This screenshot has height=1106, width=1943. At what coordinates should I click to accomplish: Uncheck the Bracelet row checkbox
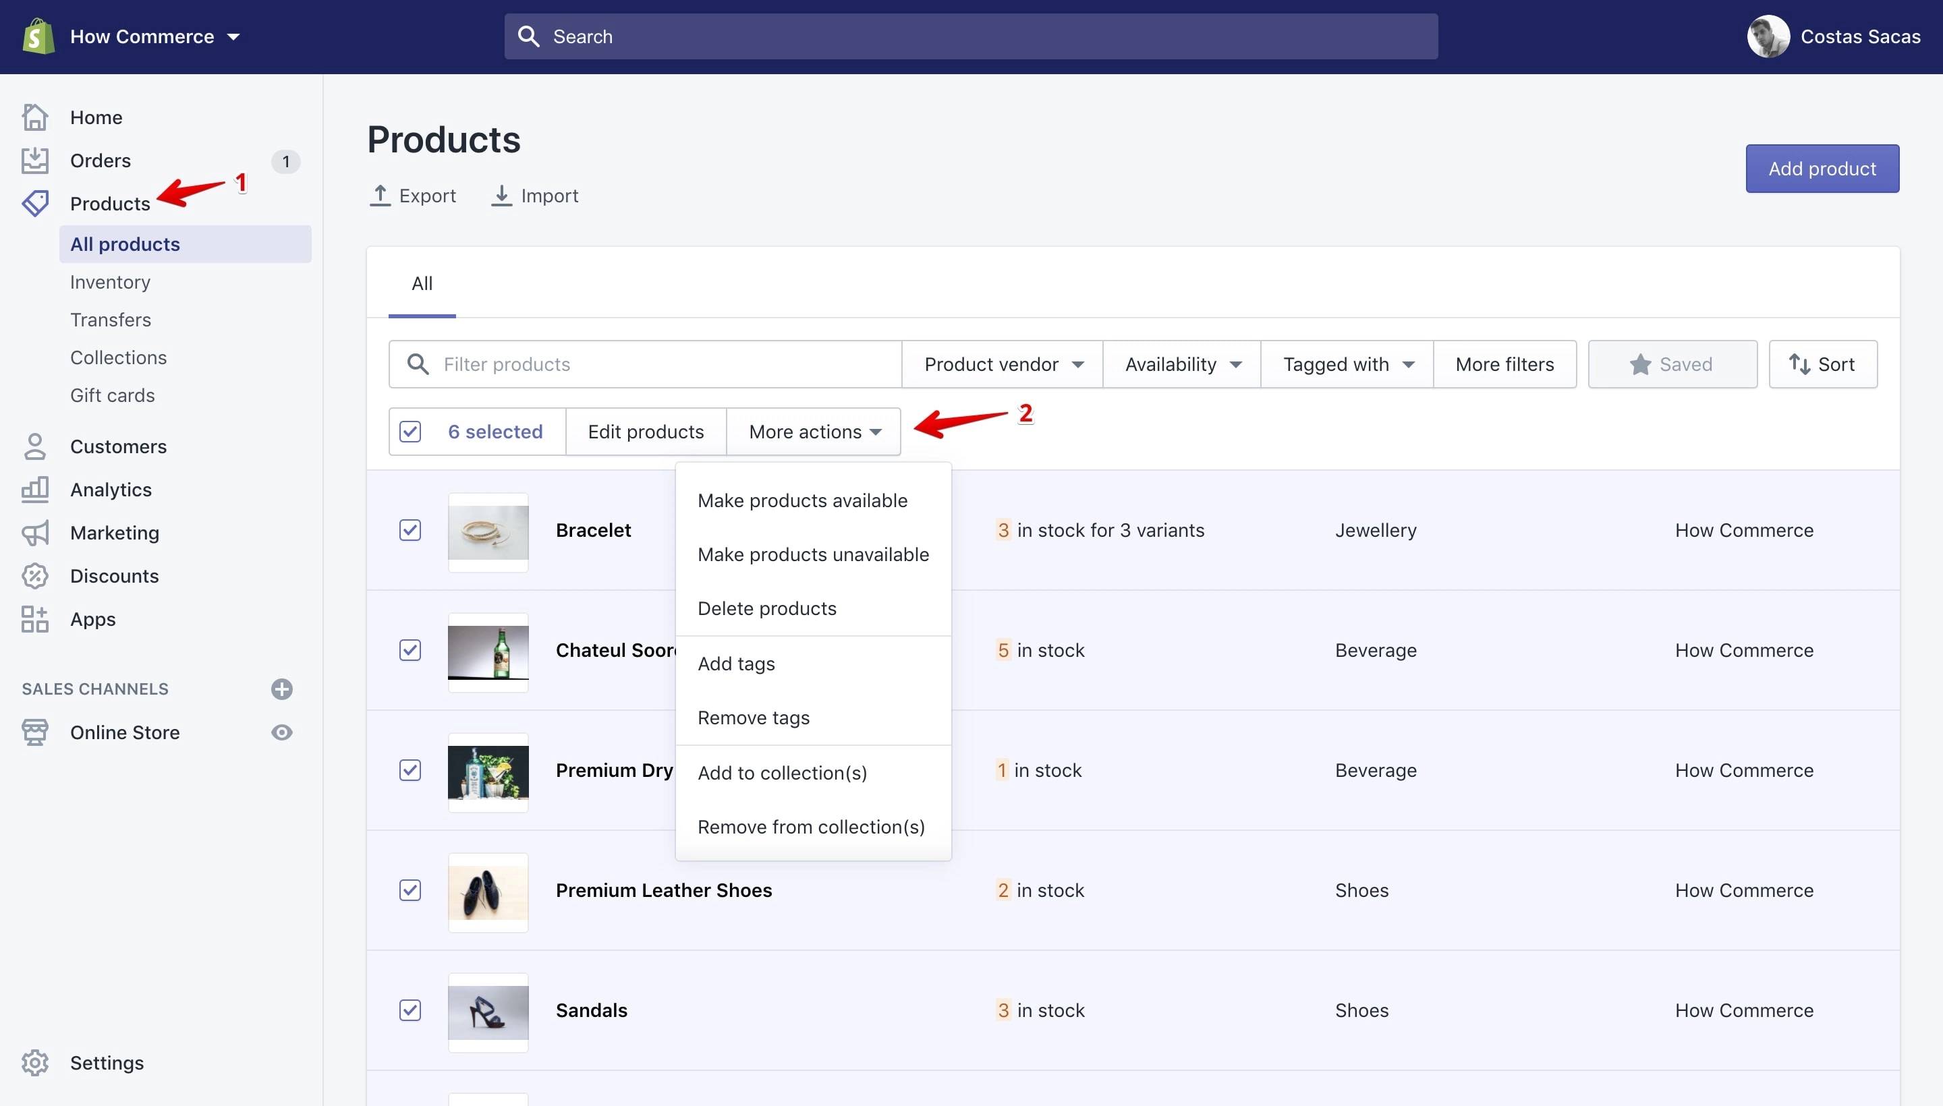coord(410,530)
